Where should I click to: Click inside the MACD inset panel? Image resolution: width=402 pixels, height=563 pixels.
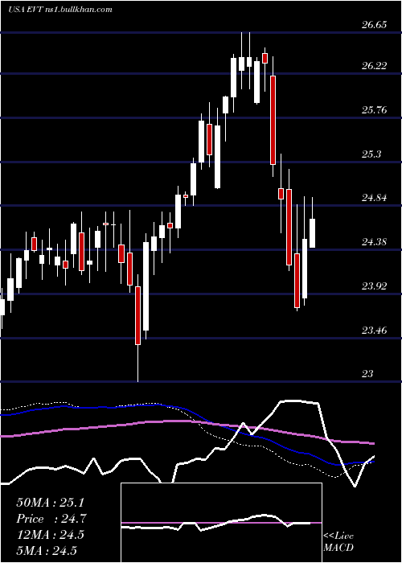[221, 523]
